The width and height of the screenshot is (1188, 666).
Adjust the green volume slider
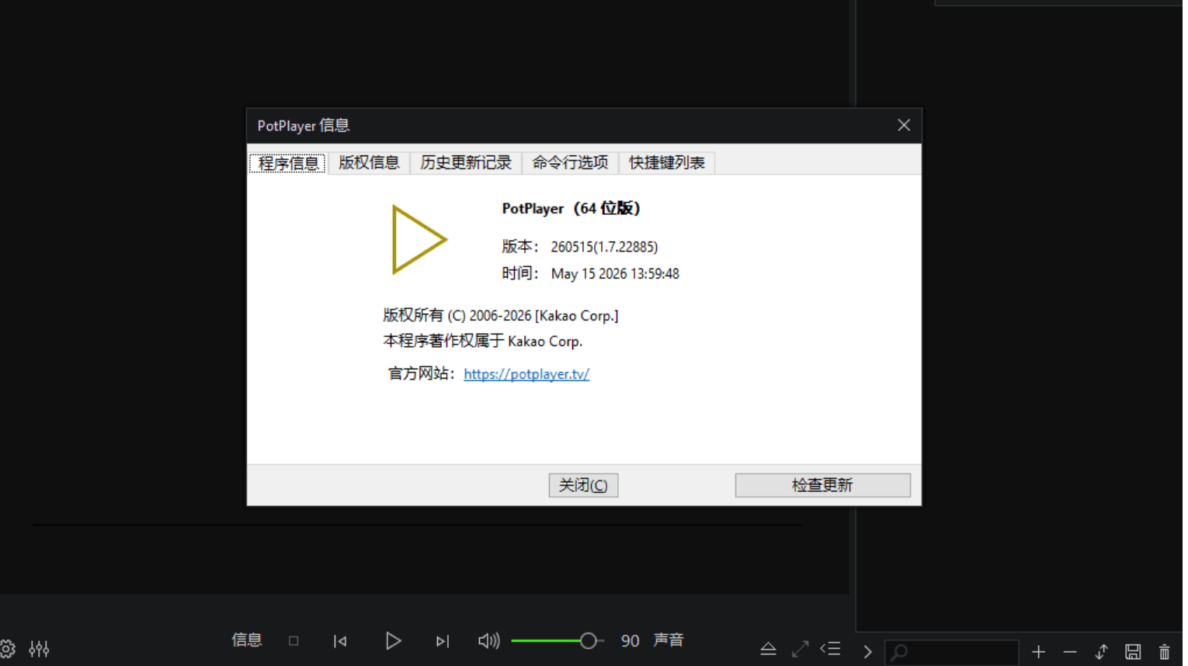tap(558, 641)
